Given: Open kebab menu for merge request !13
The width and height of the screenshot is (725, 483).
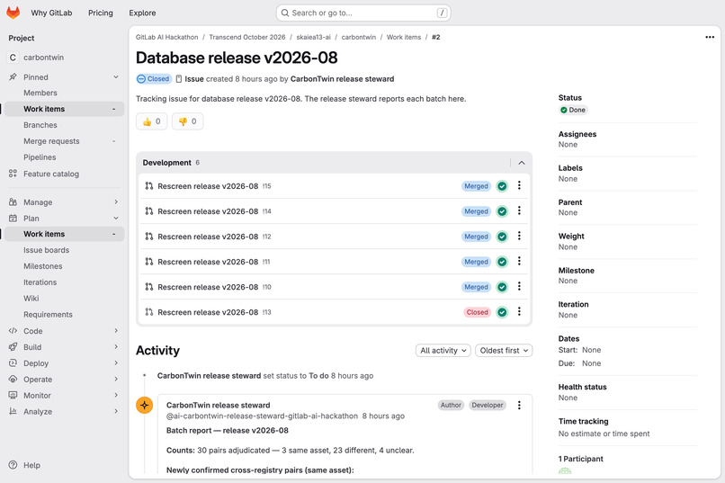Looking at the screenshot, I should pyautogui.click(x=519, y=311).
